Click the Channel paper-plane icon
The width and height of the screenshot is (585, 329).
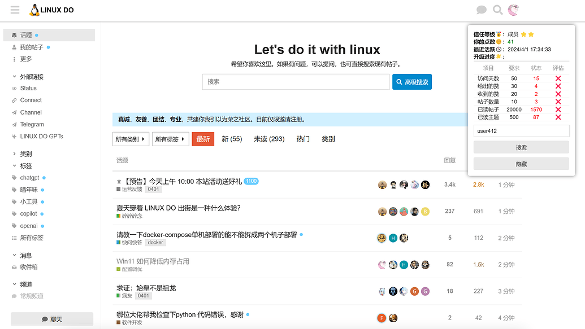(x=14, y=112)
